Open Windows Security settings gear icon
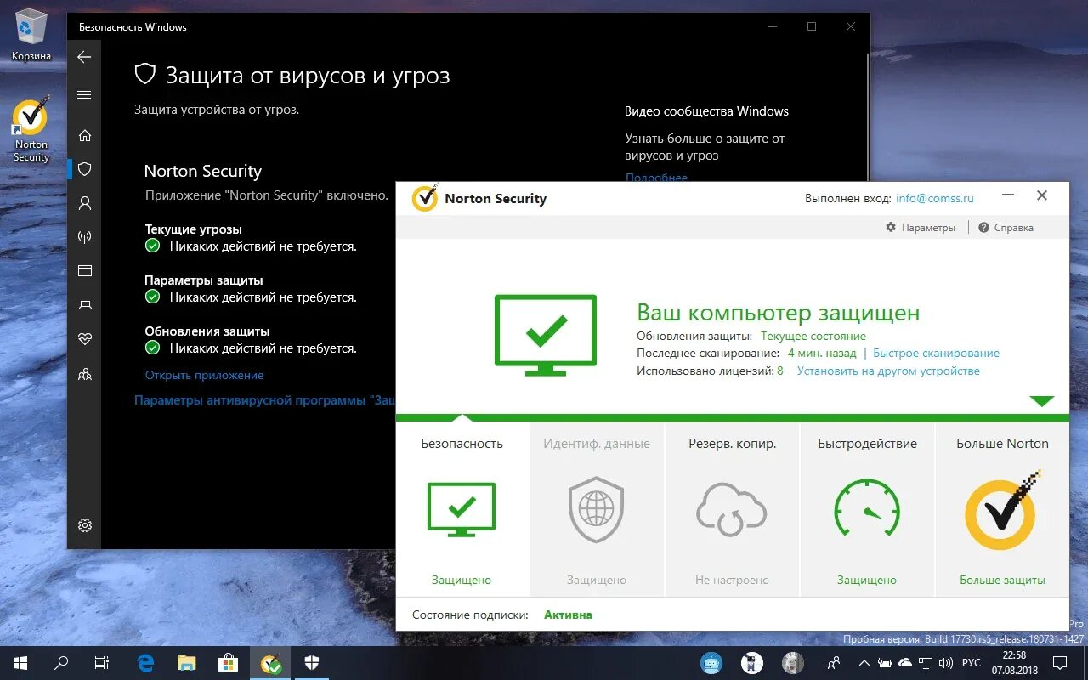The width and height of the screenshot is (1088, 680). click(x=84, y=525)
